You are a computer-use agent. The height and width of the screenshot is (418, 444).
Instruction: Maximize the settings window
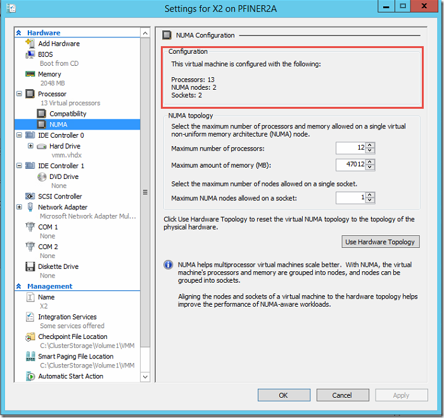pyautogui.click(x=403, y=6)
